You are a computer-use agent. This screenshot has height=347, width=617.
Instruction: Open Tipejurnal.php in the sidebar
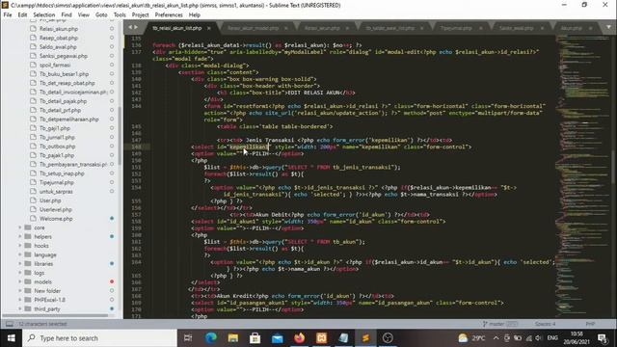pos(56,183)
